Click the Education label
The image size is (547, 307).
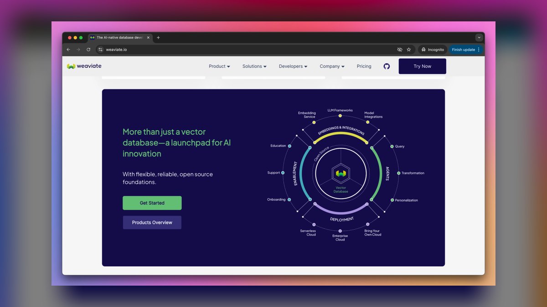coord(278,146)
